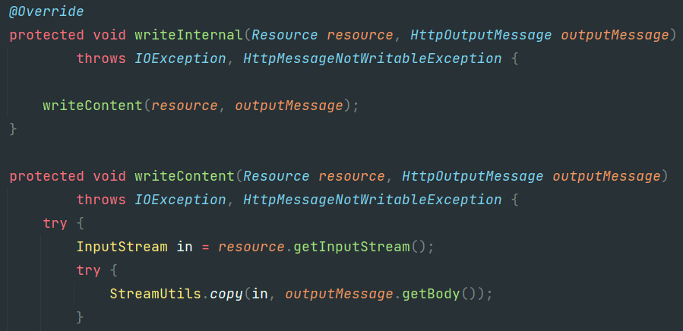683x331 pixels.
Task: Click the writeContent method declaration name
Action: pyautogui.click(x=185, y=176)
